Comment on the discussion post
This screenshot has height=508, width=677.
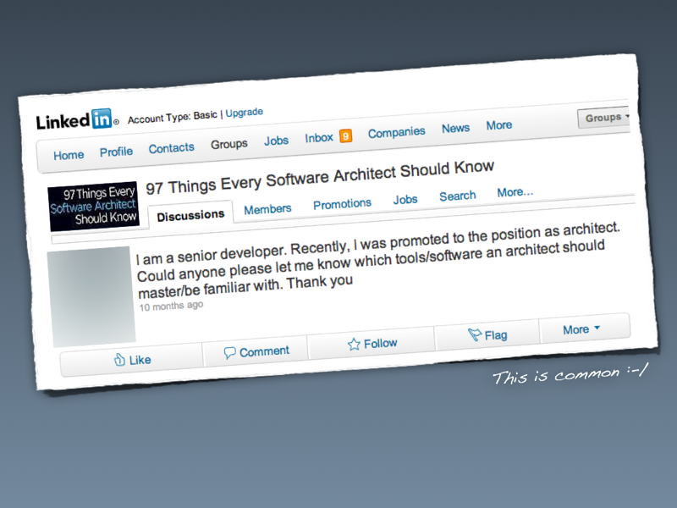pyautogui.click(x=256, y=351)
